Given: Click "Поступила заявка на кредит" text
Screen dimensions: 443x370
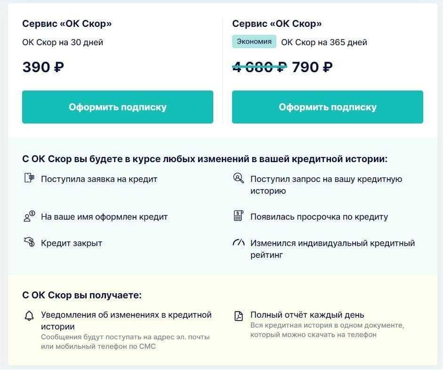Looking at the screenshot, I should tap(99, 179).
